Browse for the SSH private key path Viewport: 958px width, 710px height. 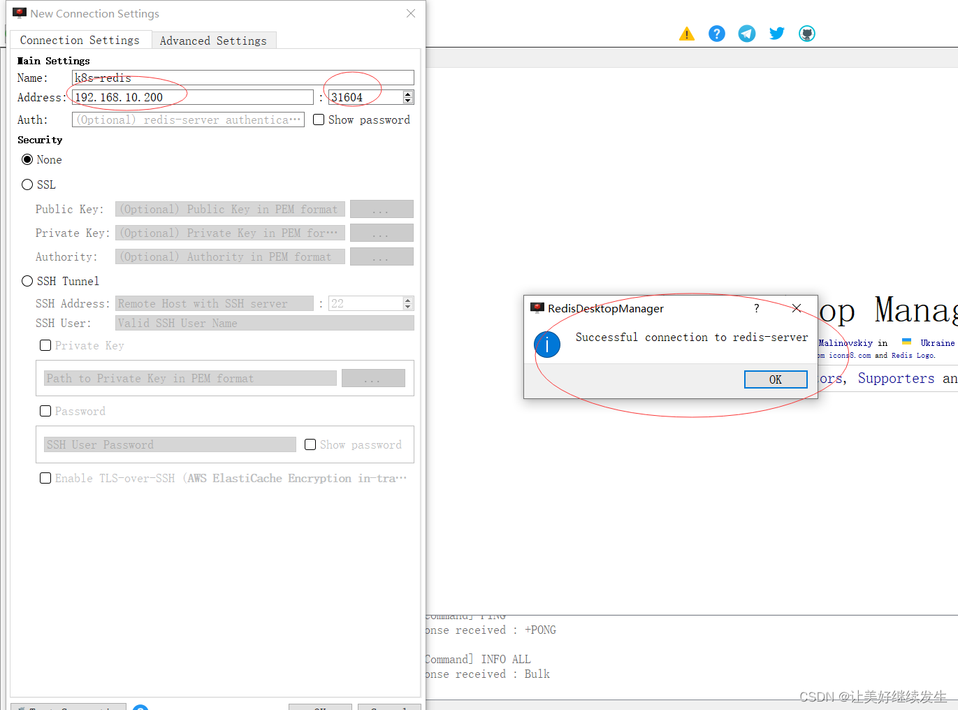click(373, 378)
